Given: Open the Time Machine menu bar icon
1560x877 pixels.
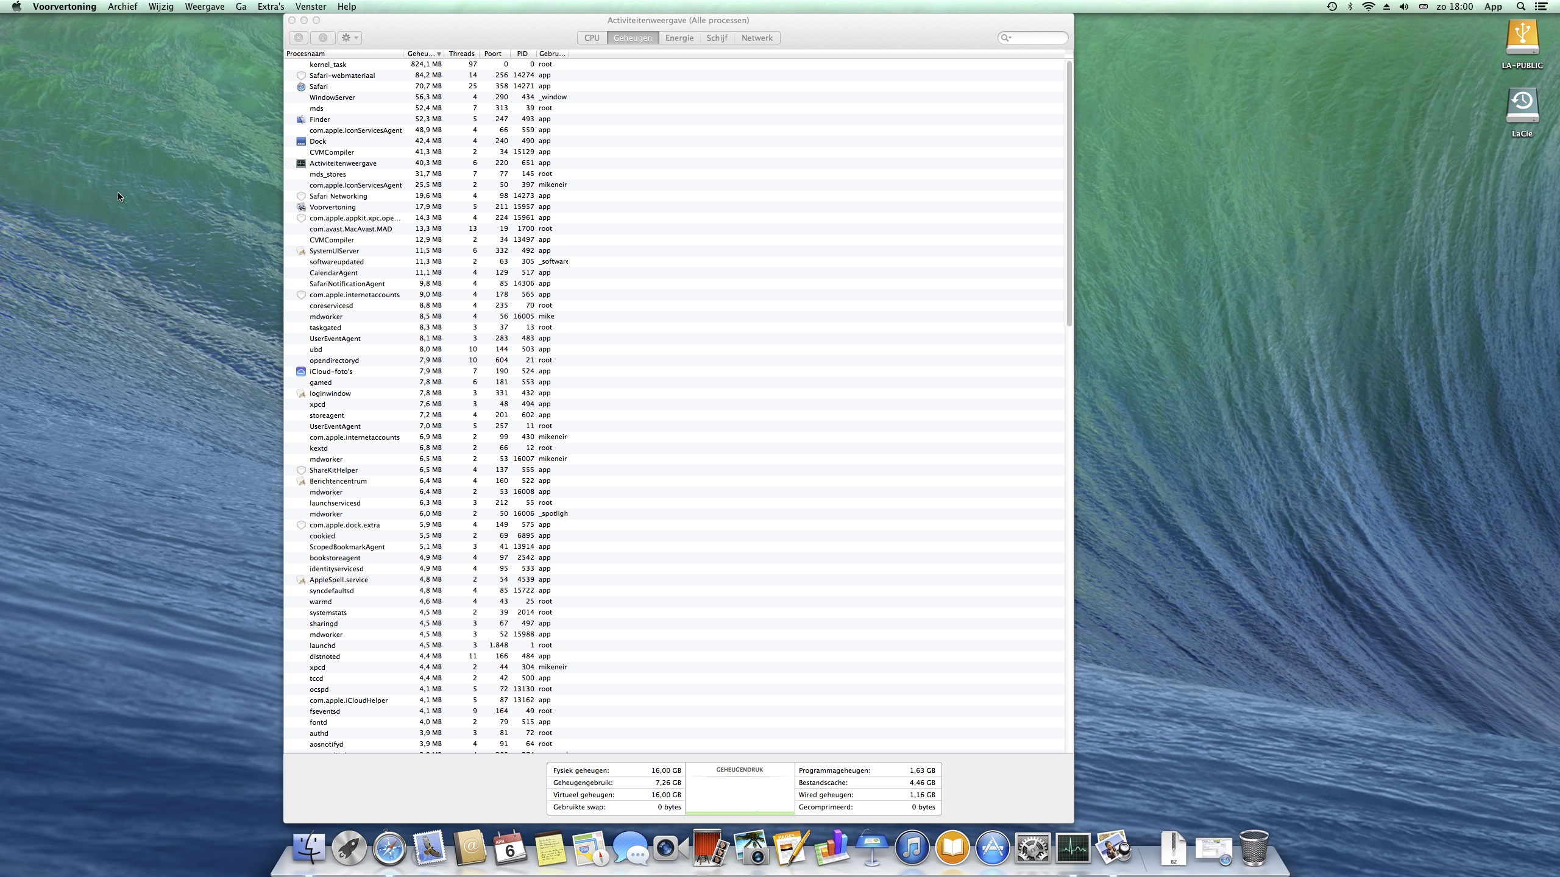Looking at the screenshot, I should click(x=1332, y=7).
